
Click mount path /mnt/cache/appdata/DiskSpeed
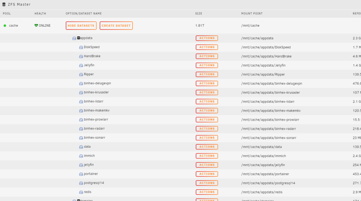[x=266, y=47]
